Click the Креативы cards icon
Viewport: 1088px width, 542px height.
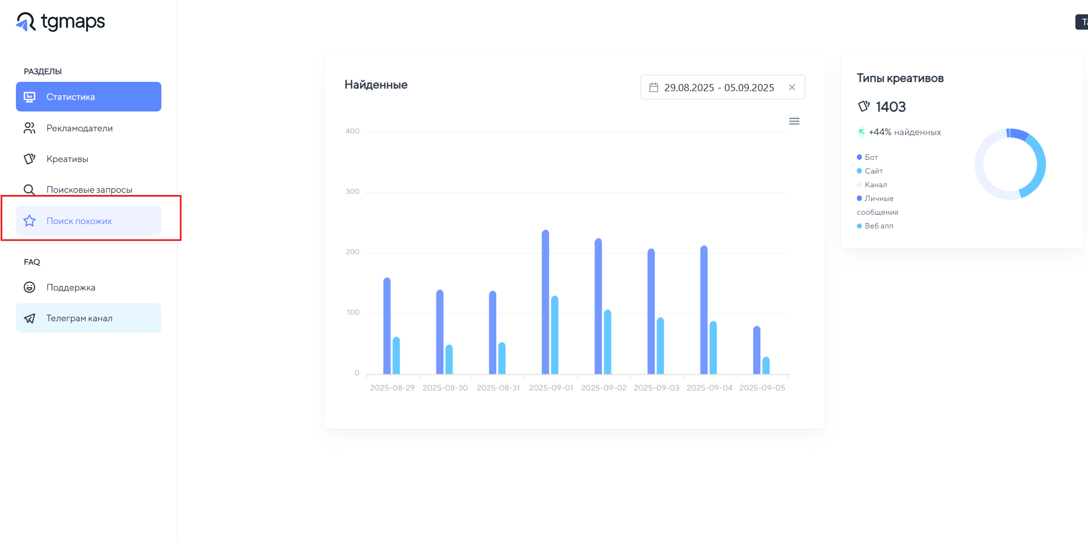tap(30, 159)
